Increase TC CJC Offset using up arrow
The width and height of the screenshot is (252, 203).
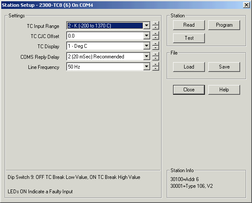(155, 34)
